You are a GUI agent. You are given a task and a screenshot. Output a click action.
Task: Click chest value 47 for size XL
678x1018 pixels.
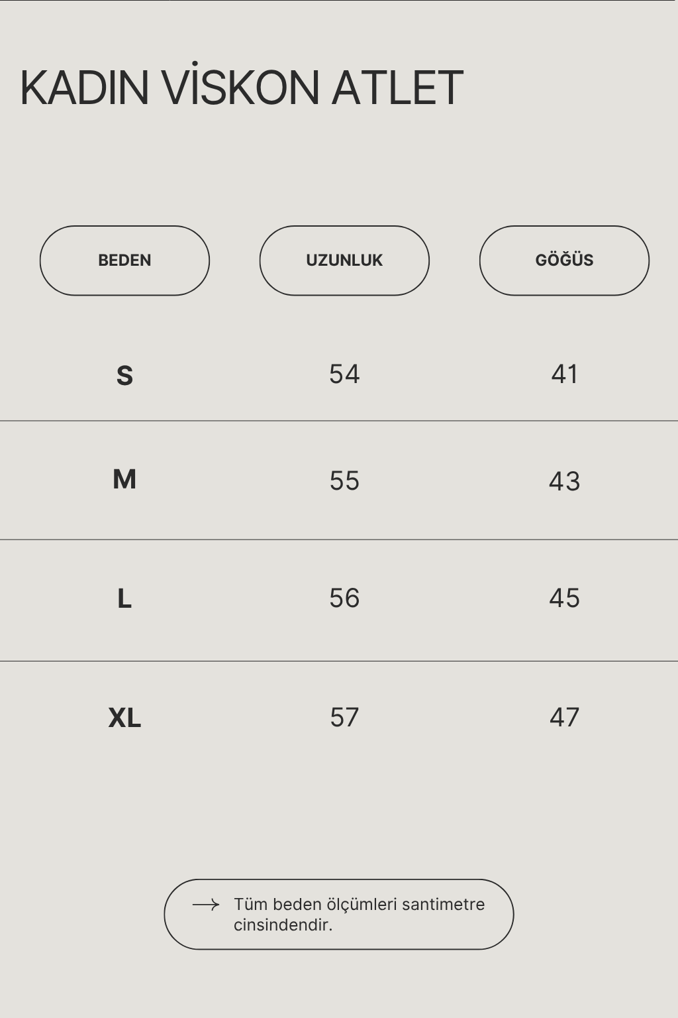point(564,717)
